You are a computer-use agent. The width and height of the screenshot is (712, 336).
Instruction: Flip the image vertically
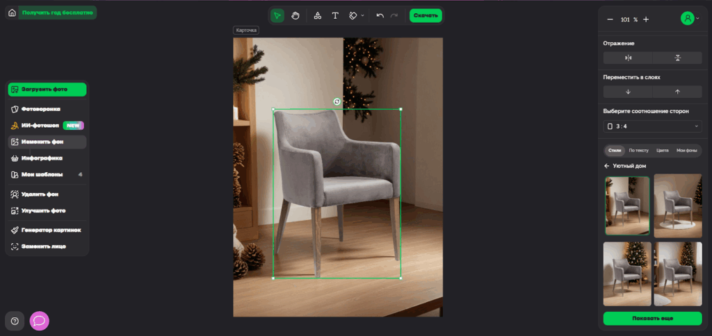tap(677, 58)
